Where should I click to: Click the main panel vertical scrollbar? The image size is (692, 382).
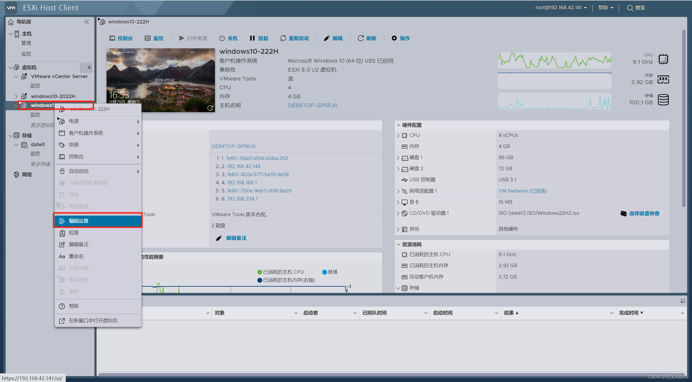684,119
